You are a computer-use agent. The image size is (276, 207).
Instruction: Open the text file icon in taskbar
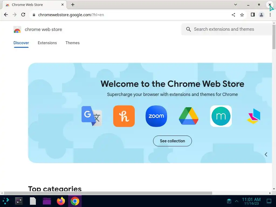pyautogui.click(x=33, y=201)
